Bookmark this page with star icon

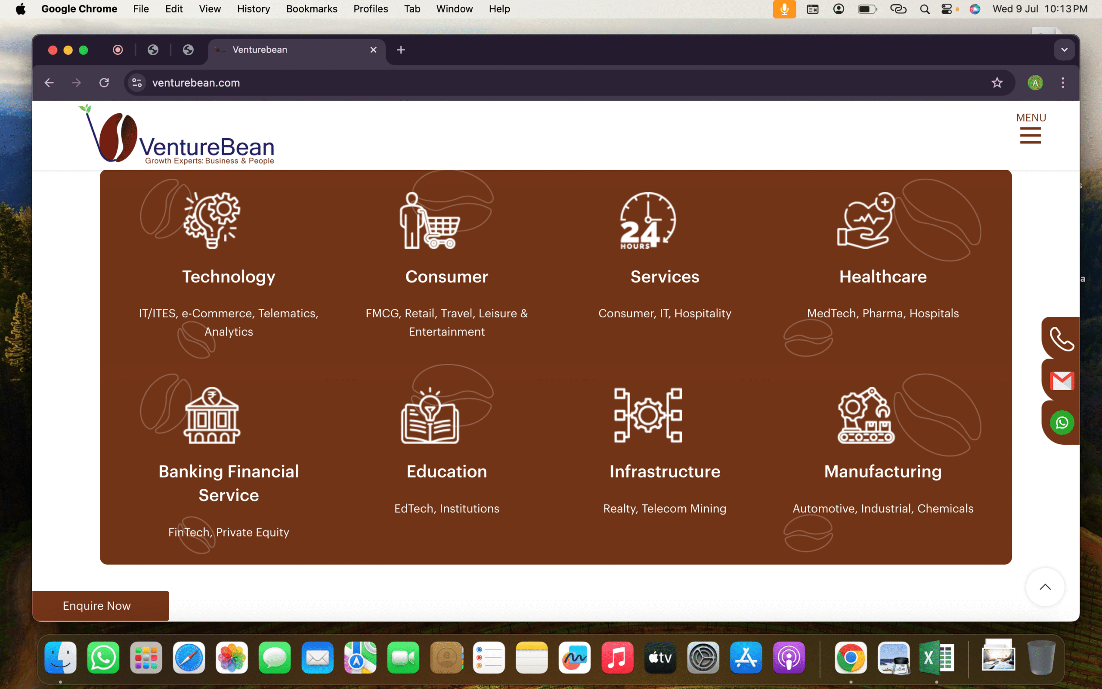pyautogui.click(x=997, y=83)
